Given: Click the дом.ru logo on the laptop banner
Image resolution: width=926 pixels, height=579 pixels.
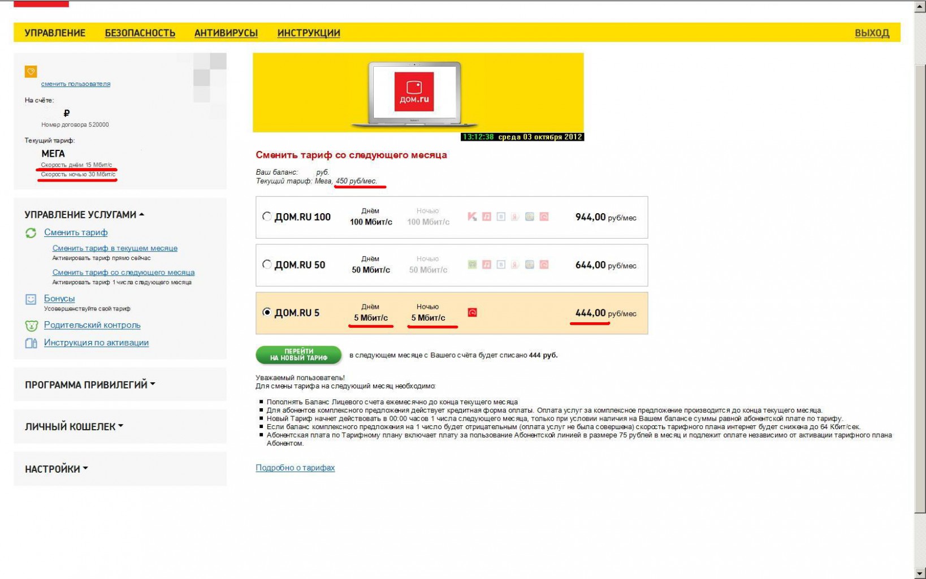Looking at the screenshot, I should coord(414,92).
